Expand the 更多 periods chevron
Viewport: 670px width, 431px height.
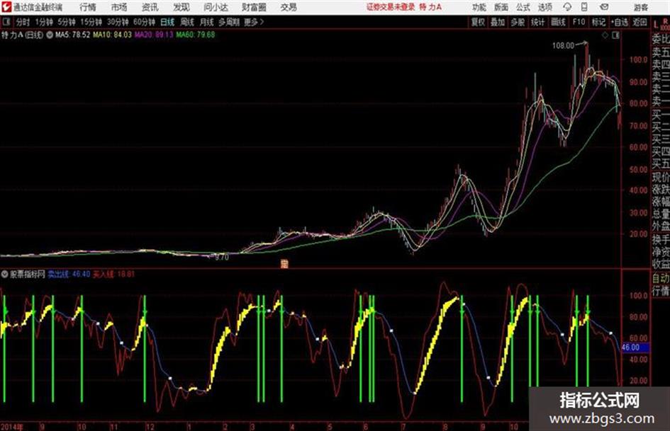coord(254,22)
